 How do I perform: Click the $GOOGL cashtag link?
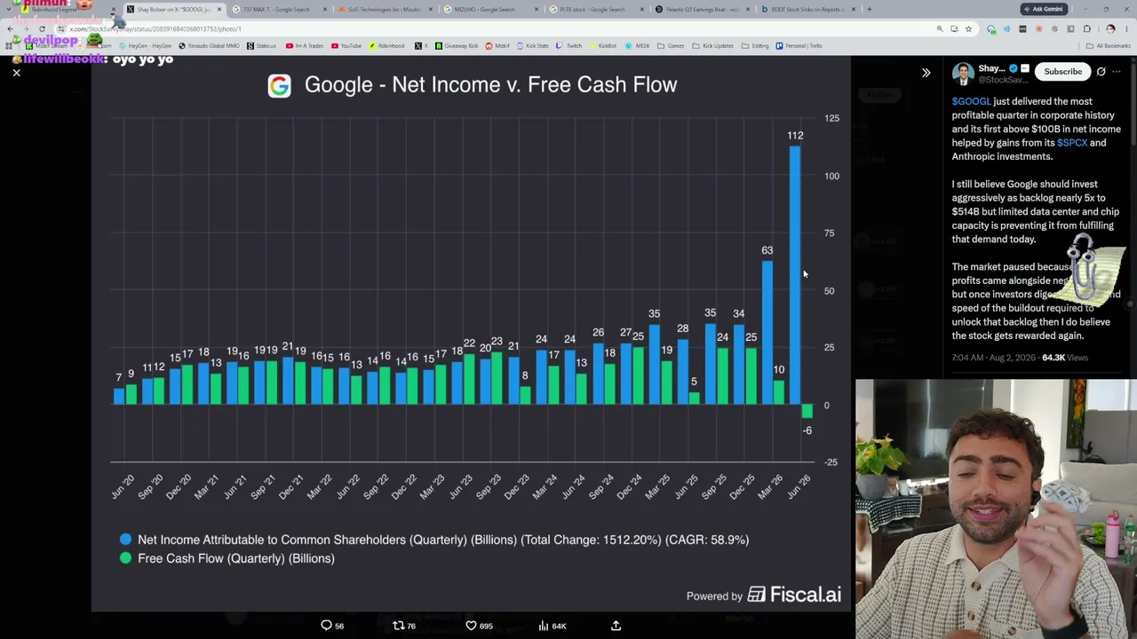(971, 101)
